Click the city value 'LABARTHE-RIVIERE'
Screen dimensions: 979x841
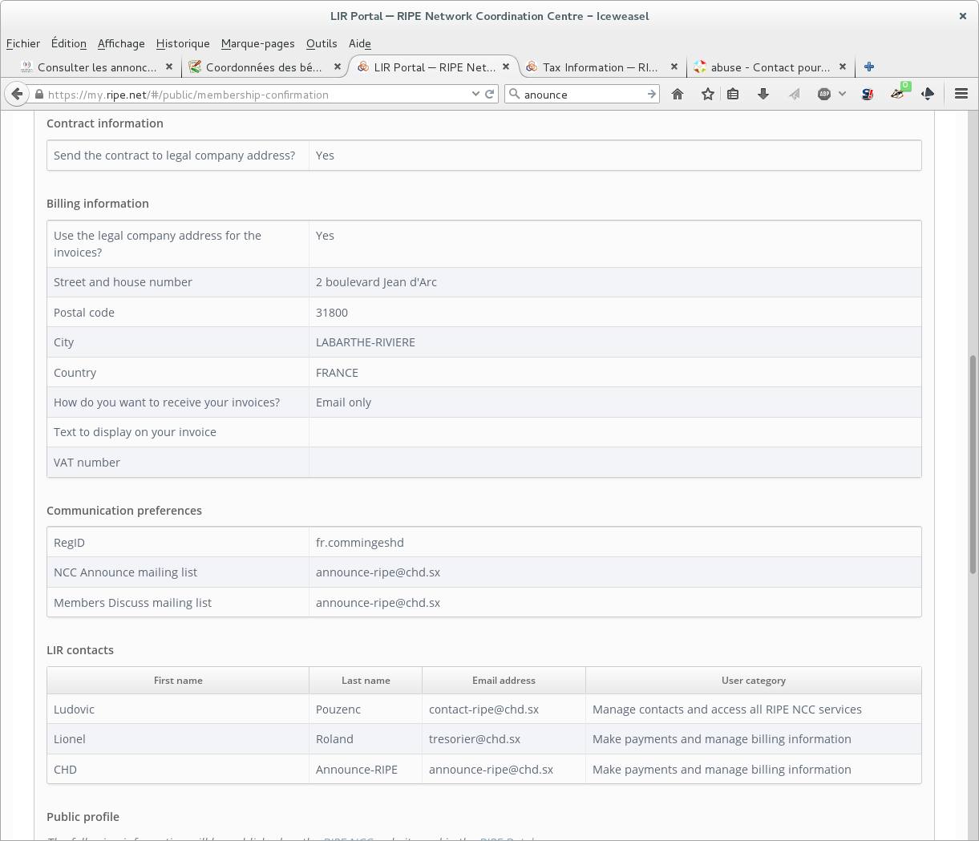(x=366, y=342)
